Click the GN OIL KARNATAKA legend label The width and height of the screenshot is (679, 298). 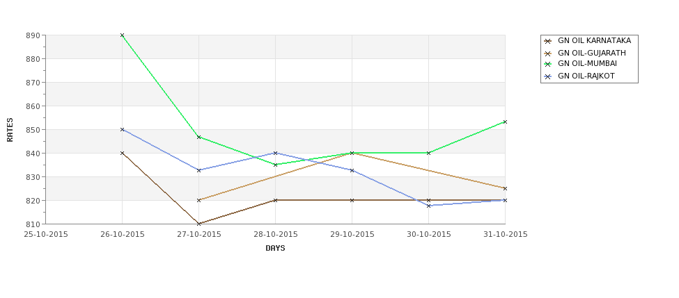594,40
